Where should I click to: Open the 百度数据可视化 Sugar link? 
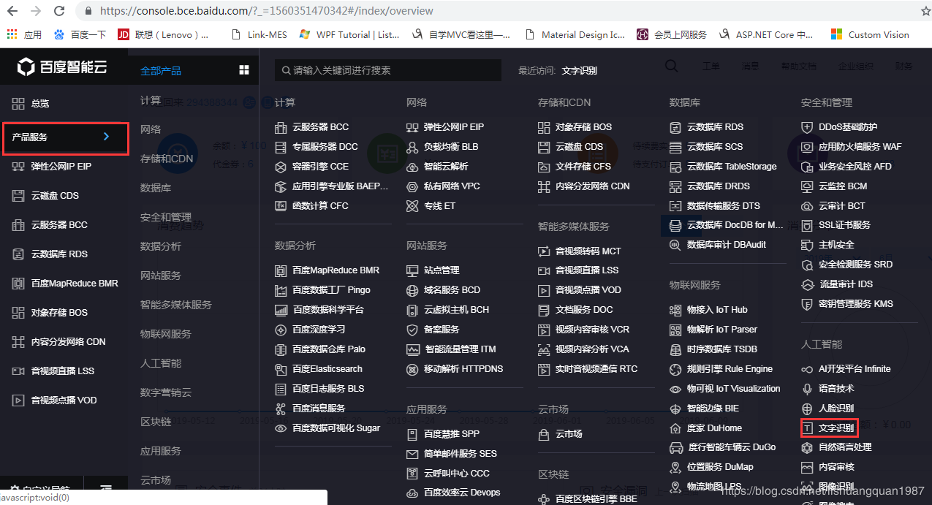(x=336, y=428)
